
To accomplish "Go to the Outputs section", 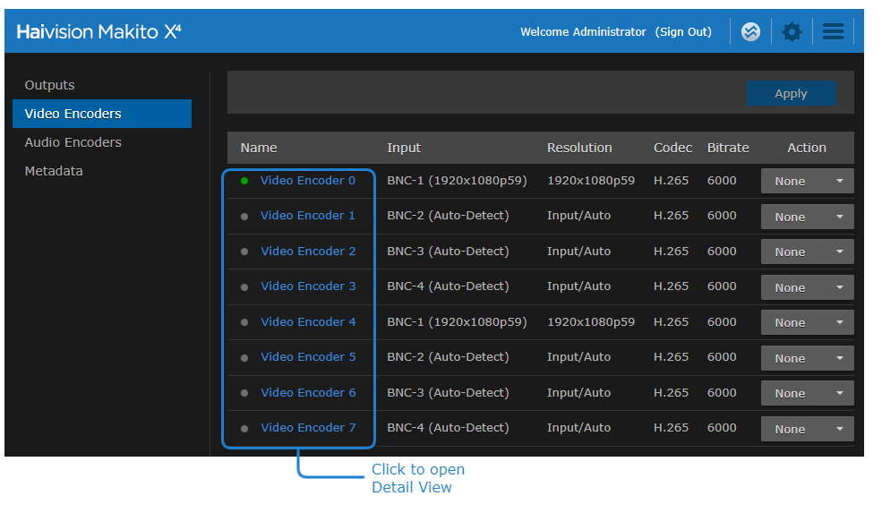I will coord(50,85).
